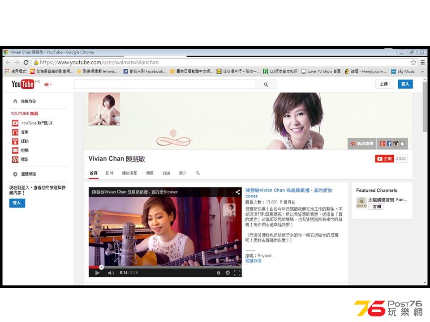Open the Apps shortcut in bookmarks bar
Viewport: 430px width, 322px height.
(x=16, y=71)
